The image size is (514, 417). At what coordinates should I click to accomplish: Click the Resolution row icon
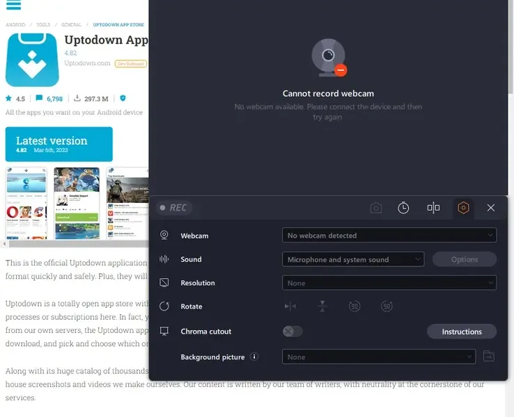[164, 283]
